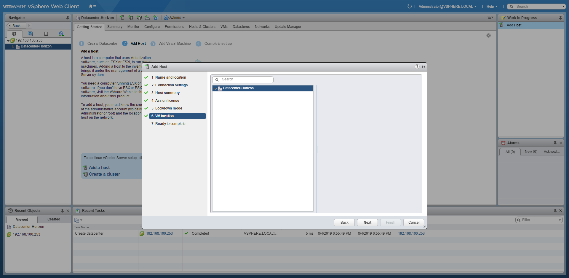Select the Hosts and Clusters navigator icon

point(14,34)
